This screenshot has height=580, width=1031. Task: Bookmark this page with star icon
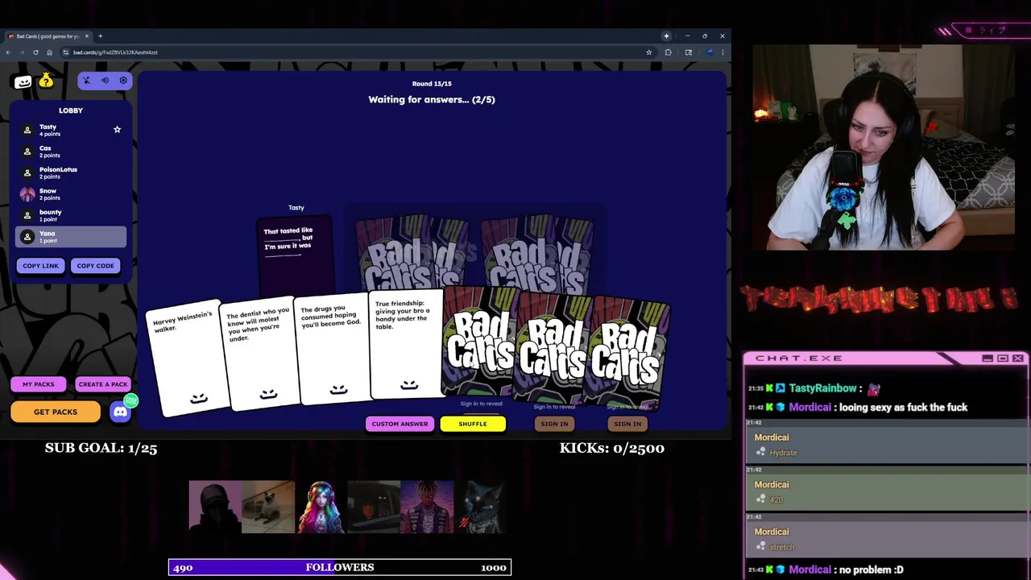pyautogui.click(x=648, y=52)
